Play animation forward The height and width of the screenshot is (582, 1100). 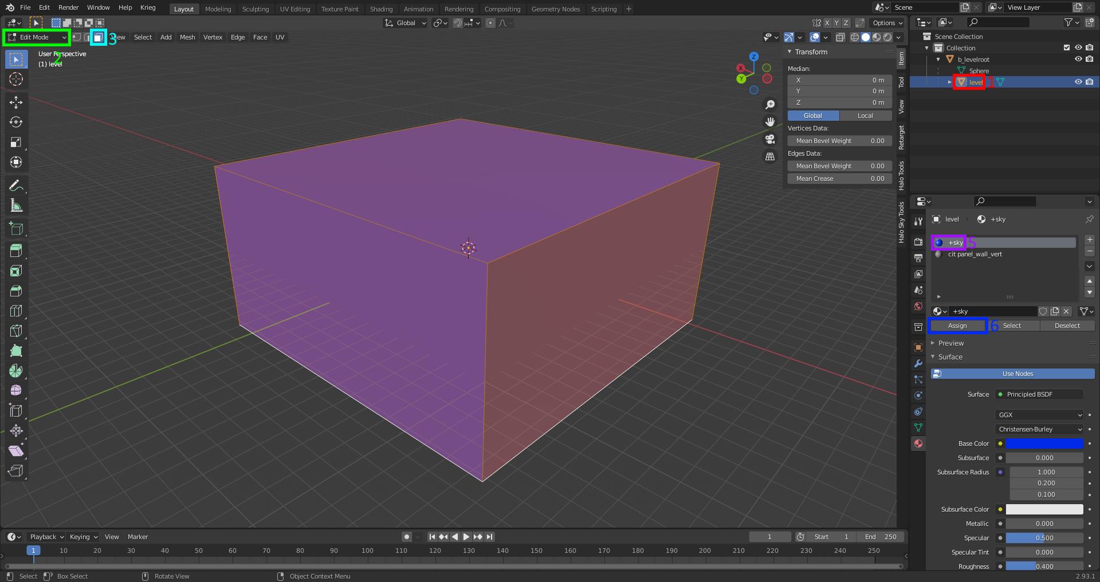pos(466,537)
